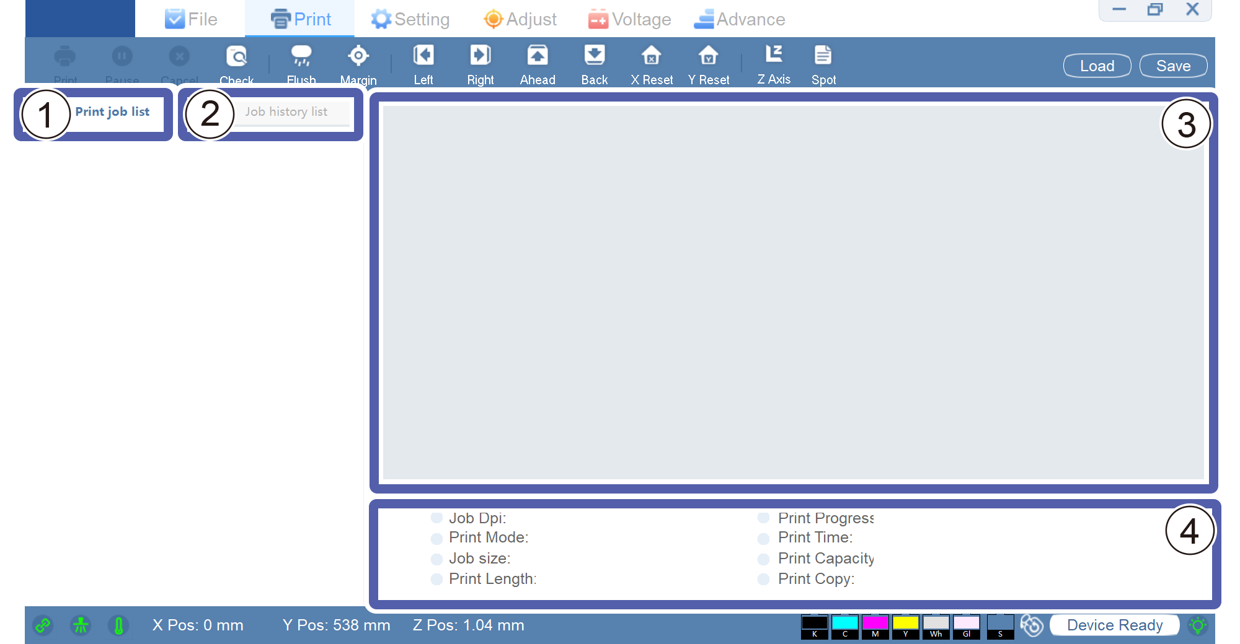Move carriage Left
This screenshot has height=644, width=1240.
(423, 60)
